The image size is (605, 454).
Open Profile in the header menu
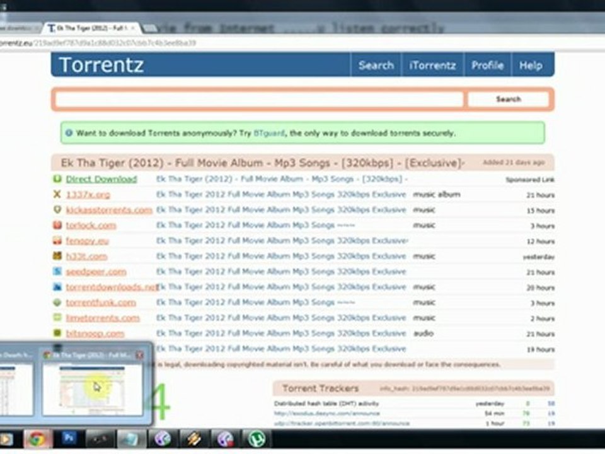point(487,65)
